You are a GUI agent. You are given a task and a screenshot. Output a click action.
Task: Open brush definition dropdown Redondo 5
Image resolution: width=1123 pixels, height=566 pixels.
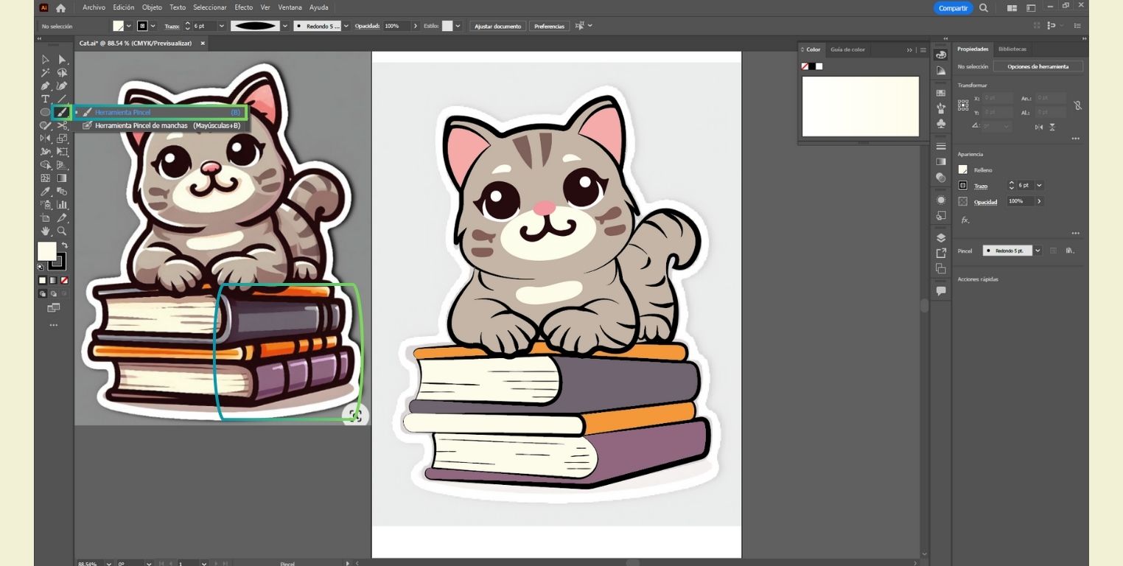coord(347,26)
